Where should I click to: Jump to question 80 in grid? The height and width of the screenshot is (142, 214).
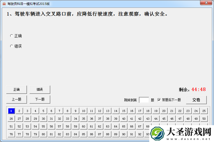(x=44, y=134)
